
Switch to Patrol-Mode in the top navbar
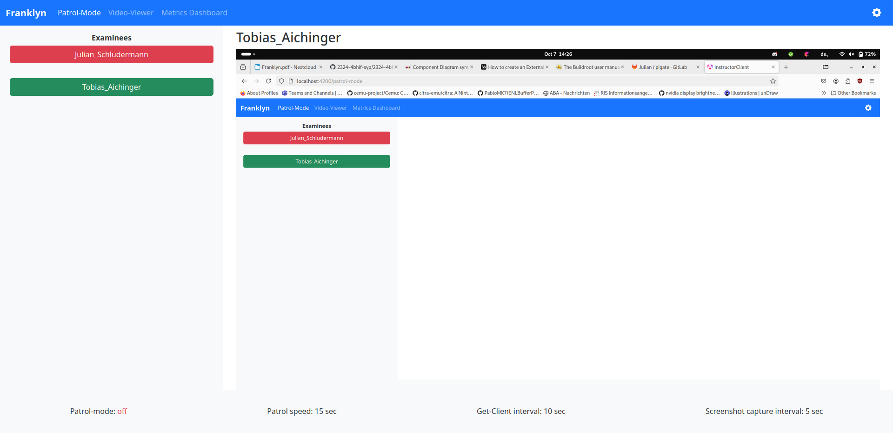coord(79,13)
